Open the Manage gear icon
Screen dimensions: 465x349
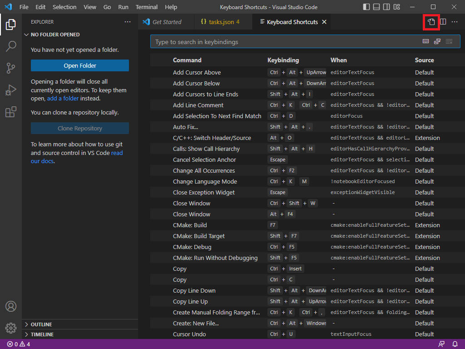tap(11, 328)
